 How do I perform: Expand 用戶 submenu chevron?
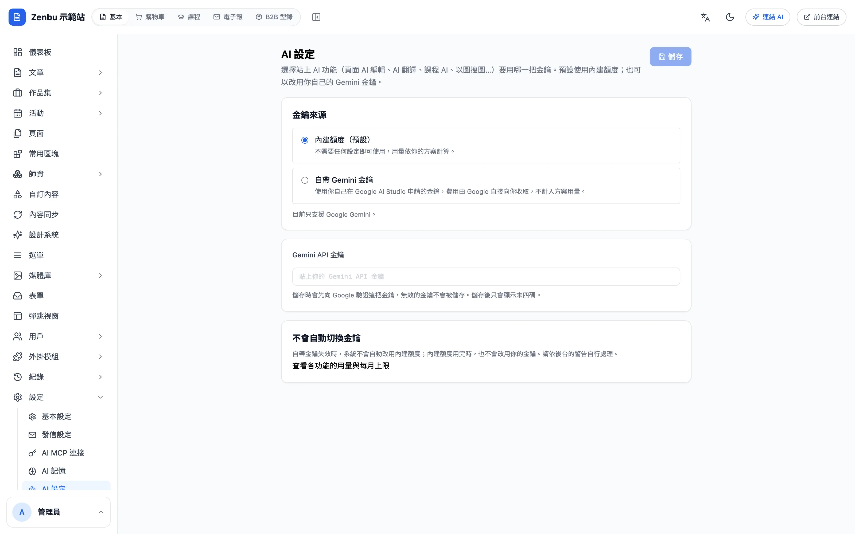(x=100, y=336)
